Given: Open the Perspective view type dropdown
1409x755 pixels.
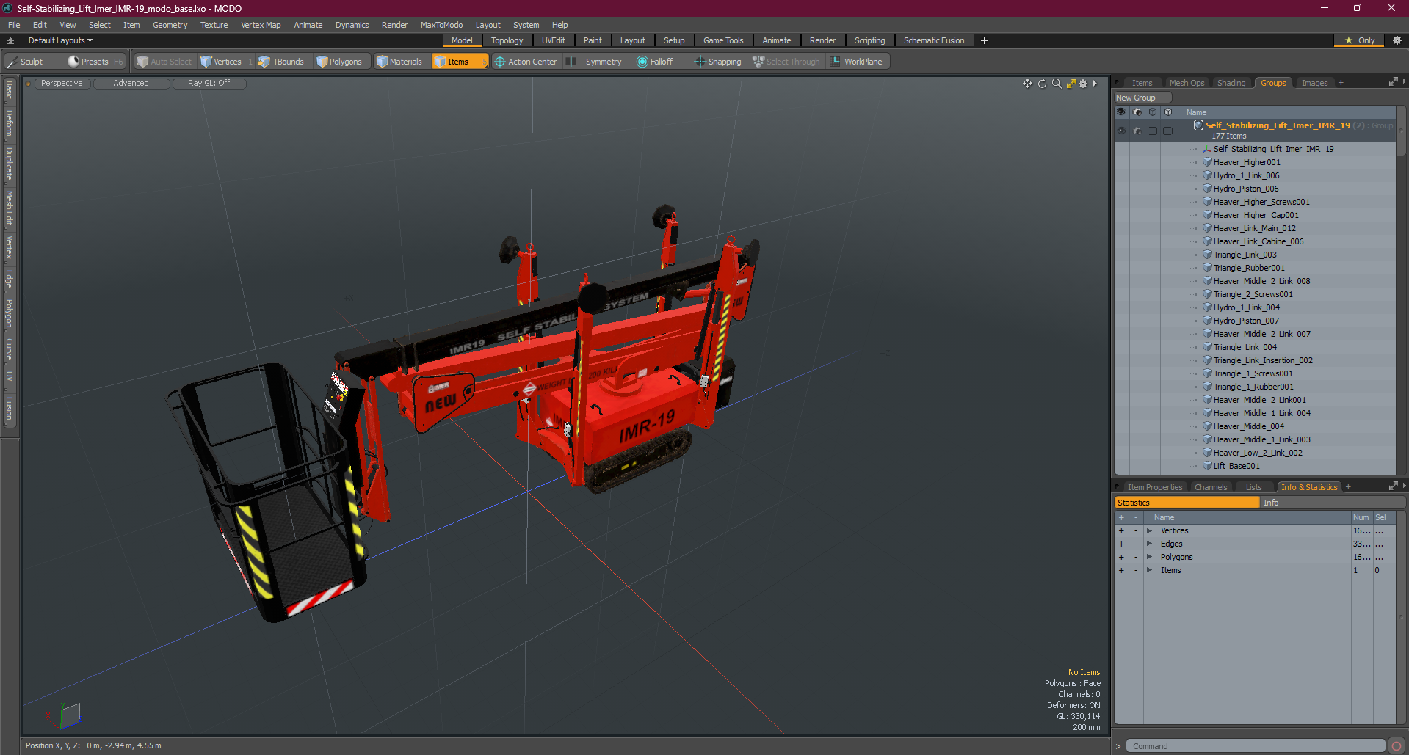Looking at the screenshot, I should pyautogui.click(x=62, y=84).
